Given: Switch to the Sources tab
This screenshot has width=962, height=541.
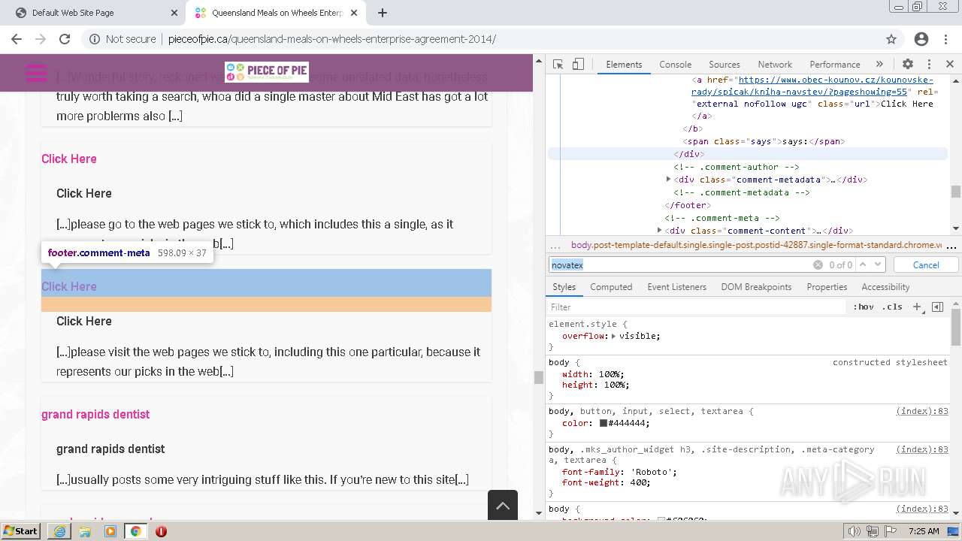Looking at the screenshot, I should 725,65.
